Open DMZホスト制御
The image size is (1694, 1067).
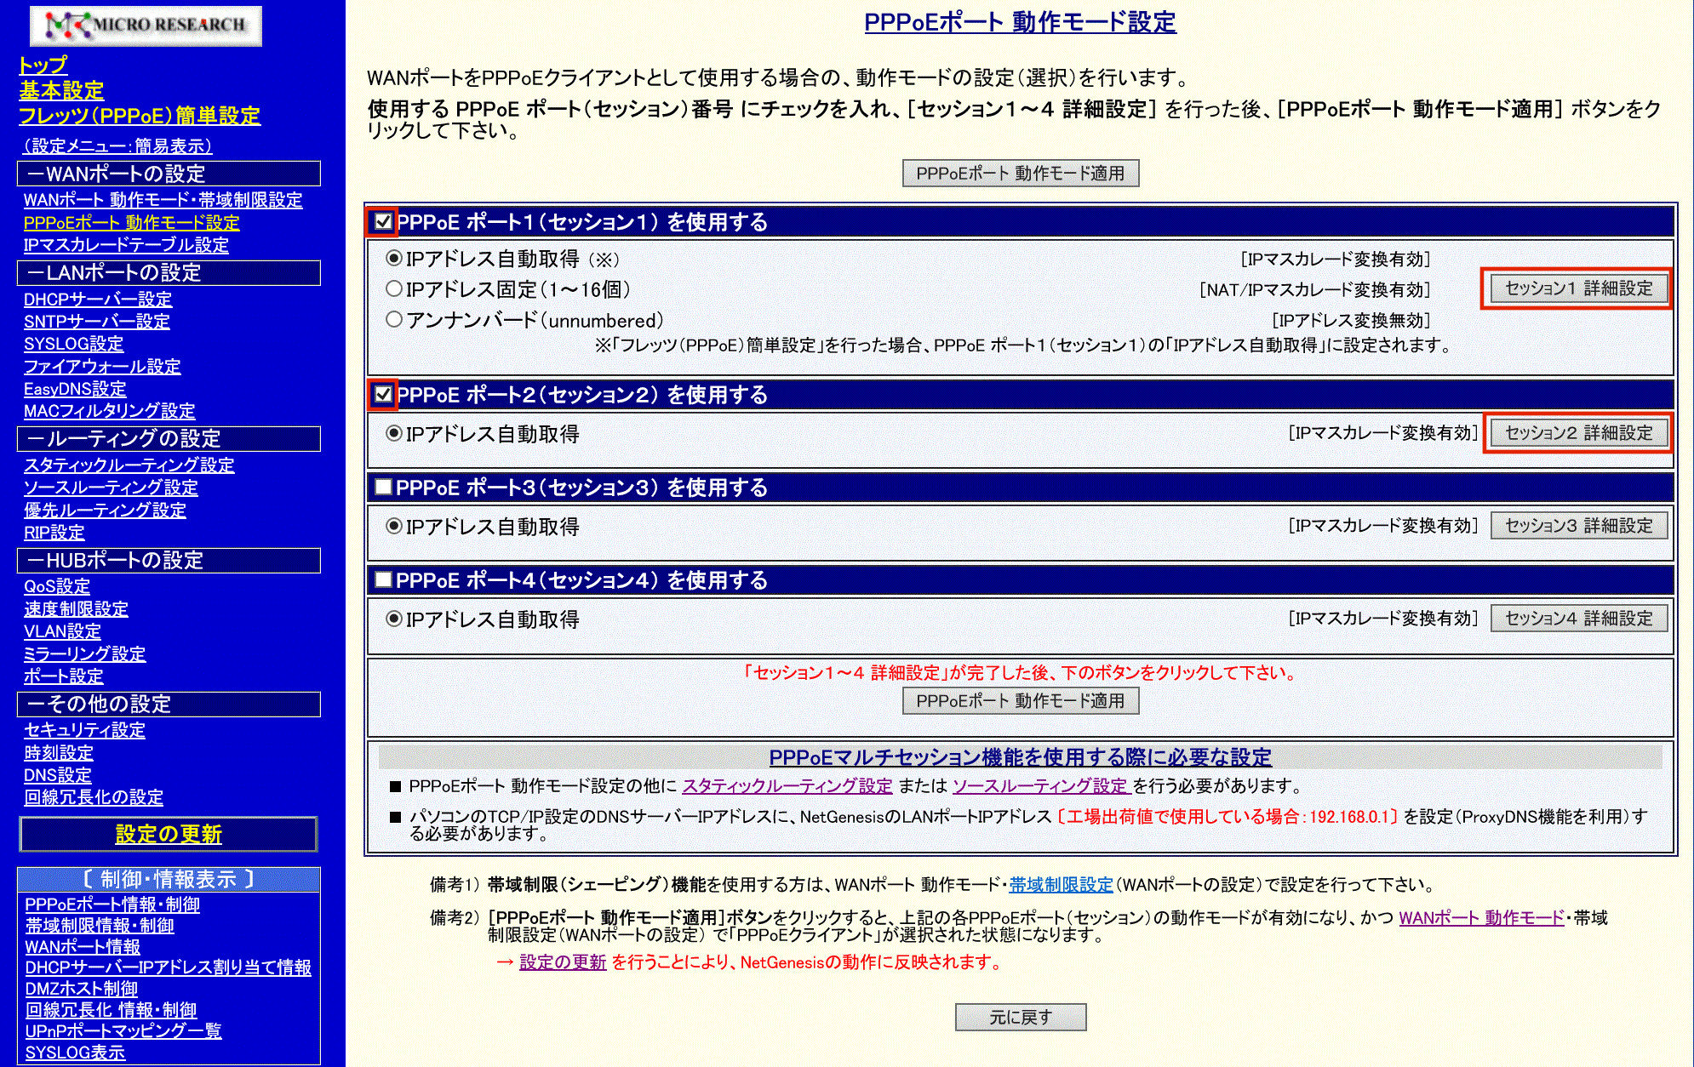coord(82,989)
